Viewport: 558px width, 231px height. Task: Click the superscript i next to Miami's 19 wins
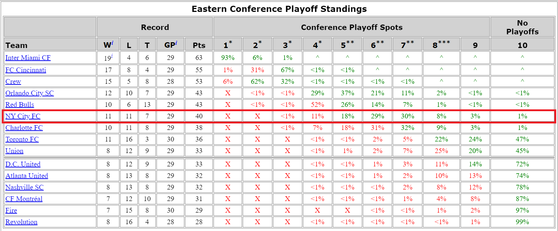[113, 56]
